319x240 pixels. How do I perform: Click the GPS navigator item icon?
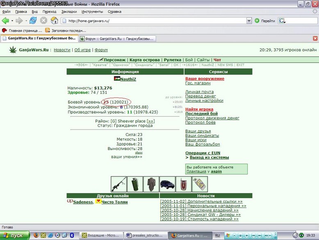coord(200,184)
